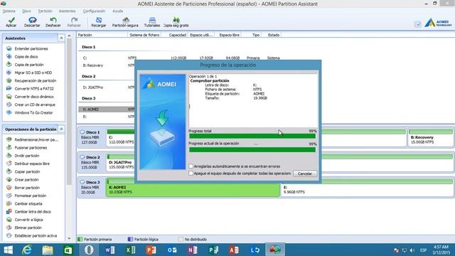Open Word from the taskbar
The image size is (455, 256).
coord(109,250)
